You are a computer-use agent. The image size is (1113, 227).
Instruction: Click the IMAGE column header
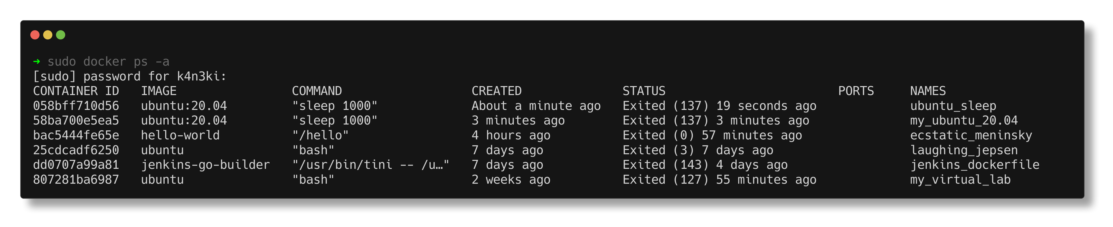[x=158, y=91]
